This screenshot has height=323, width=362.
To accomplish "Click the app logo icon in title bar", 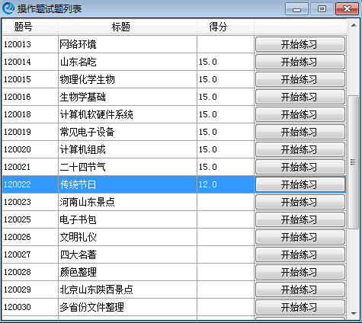I will (8, 8).
